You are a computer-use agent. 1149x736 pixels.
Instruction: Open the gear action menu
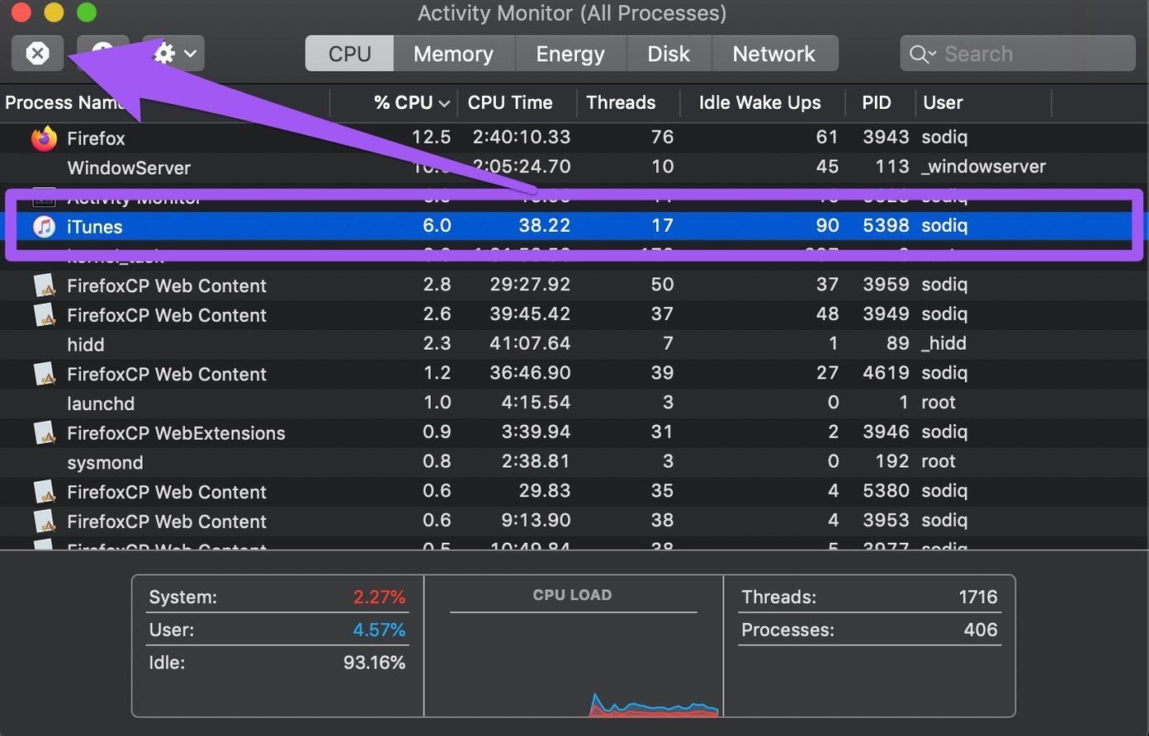tap(173, 54)
